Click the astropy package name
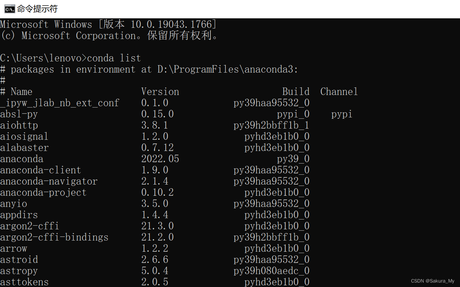This screenshot has width=460, height=287. click(x=19, y=271)
